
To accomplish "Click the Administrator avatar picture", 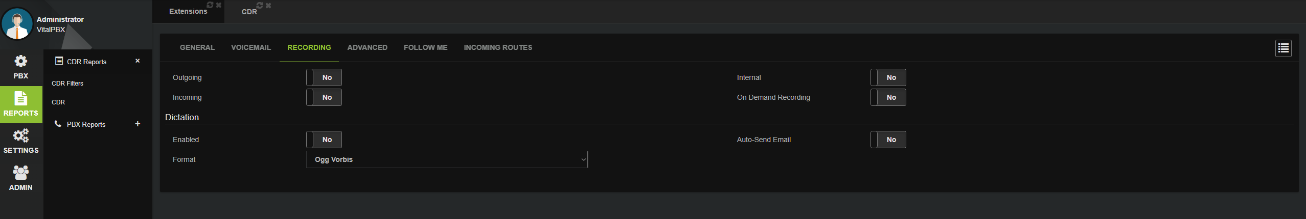I will [17, 24].
